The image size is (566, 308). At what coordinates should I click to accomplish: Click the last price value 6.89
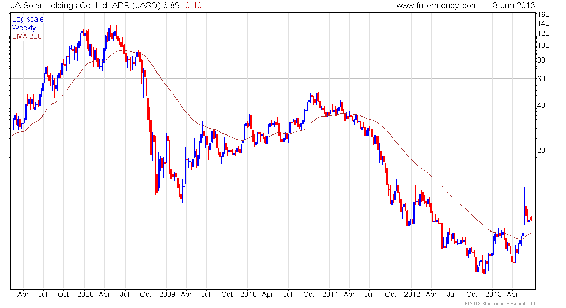171,6
